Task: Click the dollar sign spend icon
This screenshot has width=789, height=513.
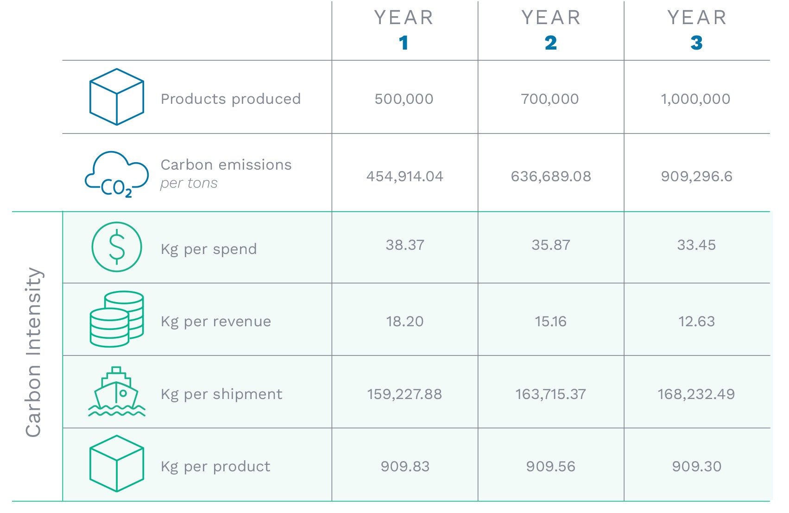Action: (x=116, y=247)
